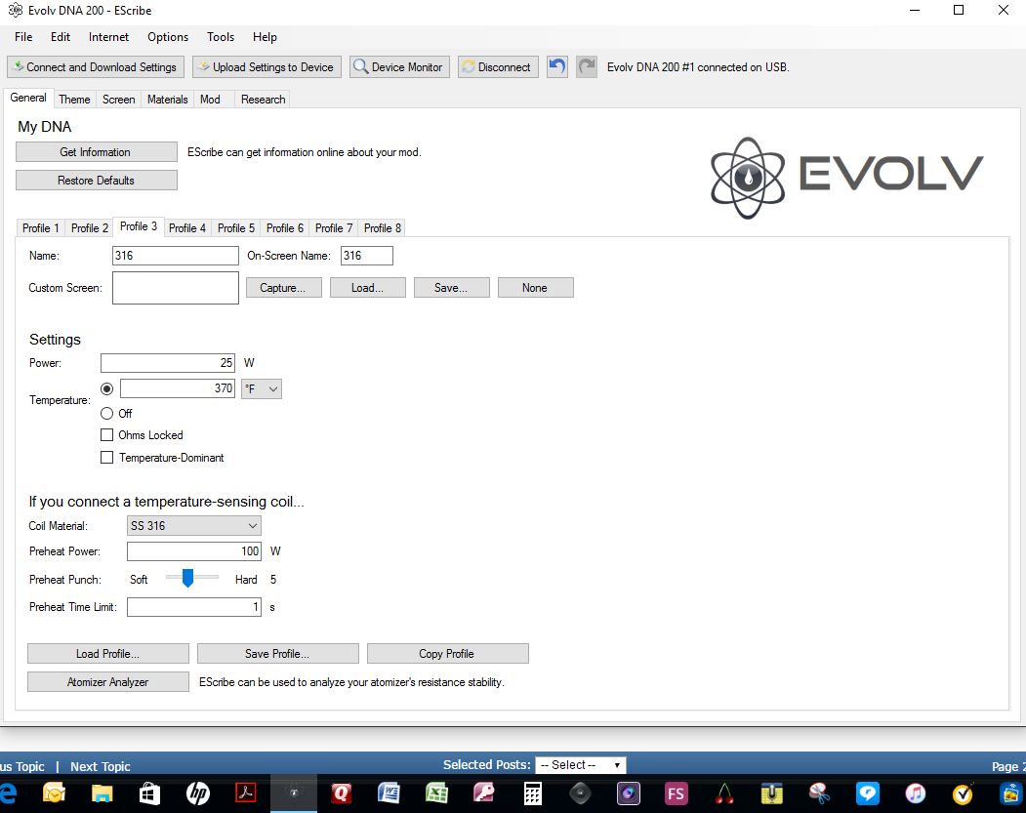The image size is (1026, 813).
Task: Open the Tools menu
Action: [220, 37]
